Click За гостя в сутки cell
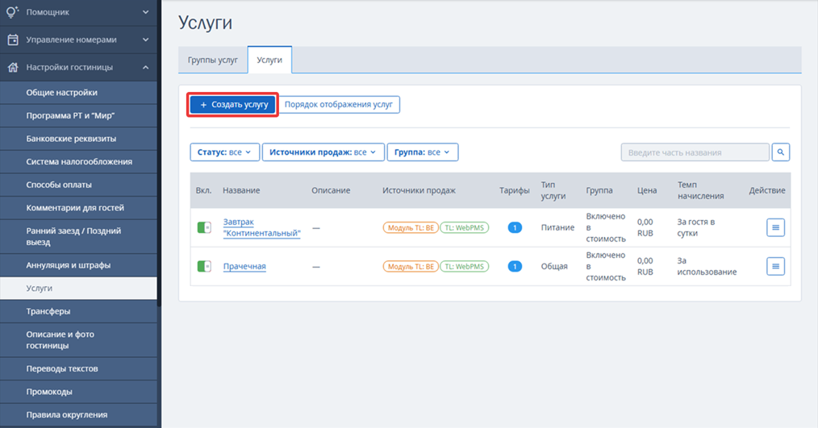This screenshot has width=818, height=428. tap(696, 227)
